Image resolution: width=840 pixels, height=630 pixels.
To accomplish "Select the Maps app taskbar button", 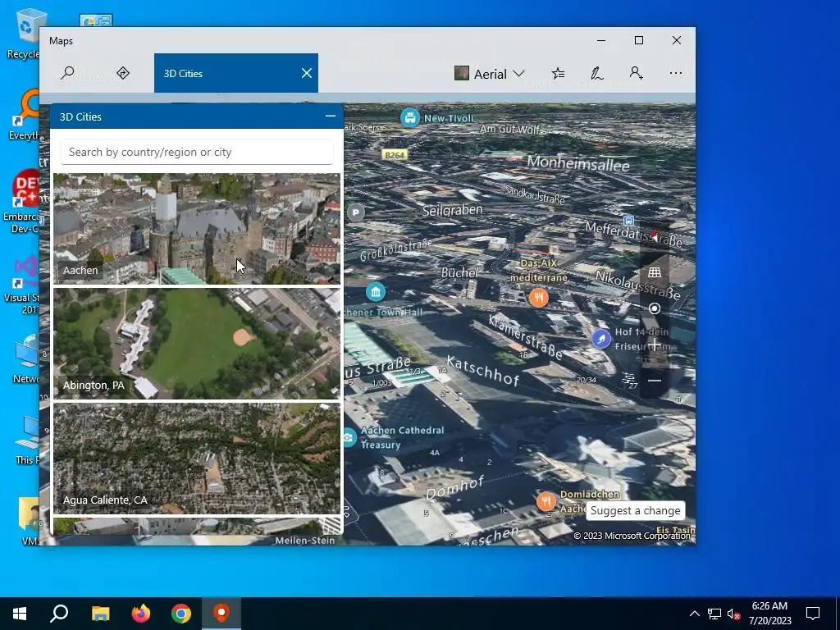I will click(x=221, y=614).
